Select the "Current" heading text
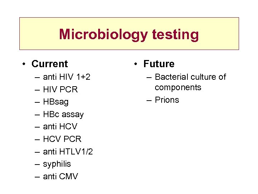Viewport: 258px width, 194px height. 49,64
